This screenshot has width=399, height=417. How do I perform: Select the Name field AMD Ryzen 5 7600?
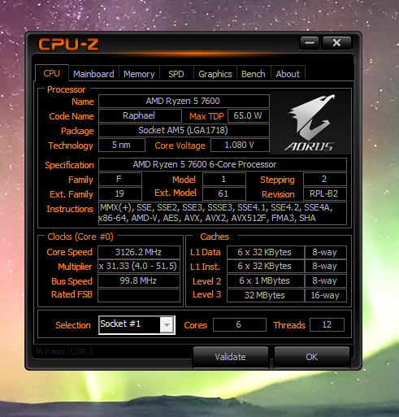184,101
